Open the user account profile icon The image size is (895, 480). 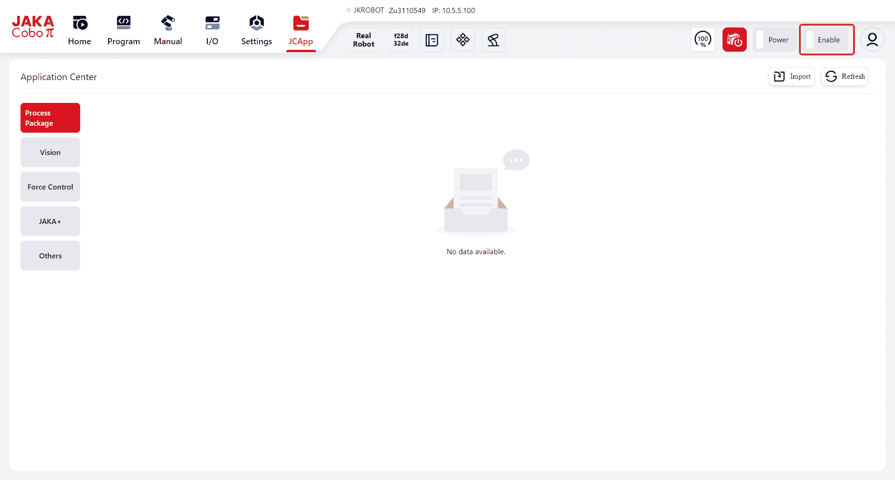[x=872, y=40]
